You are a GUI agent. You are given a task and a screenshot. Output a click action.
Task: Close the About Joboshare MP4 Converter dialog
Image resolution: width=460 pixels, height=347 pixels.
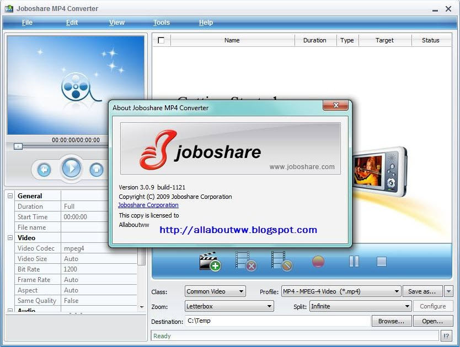335,105
